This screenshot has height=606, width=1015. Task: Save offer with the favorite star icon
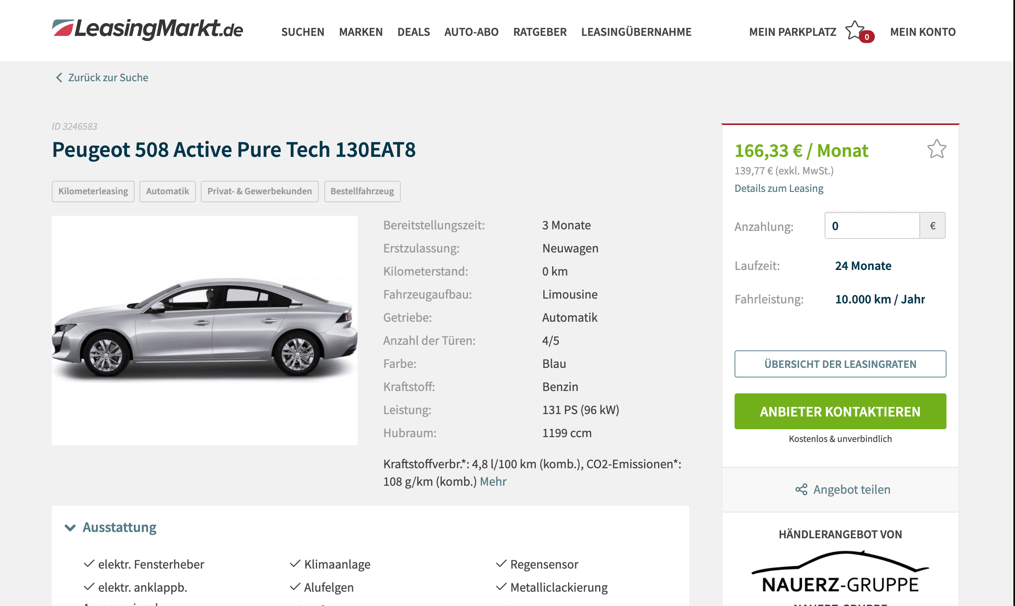936,149
